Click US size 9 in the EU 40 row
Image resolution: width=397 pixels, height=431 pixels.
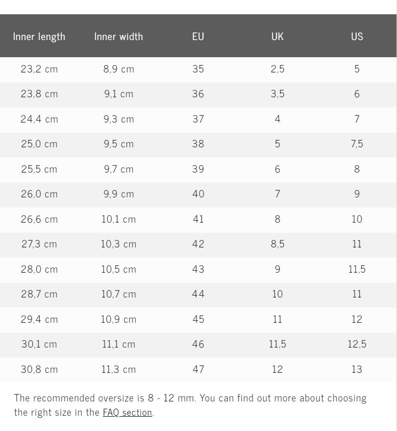[x=357, y=194]
